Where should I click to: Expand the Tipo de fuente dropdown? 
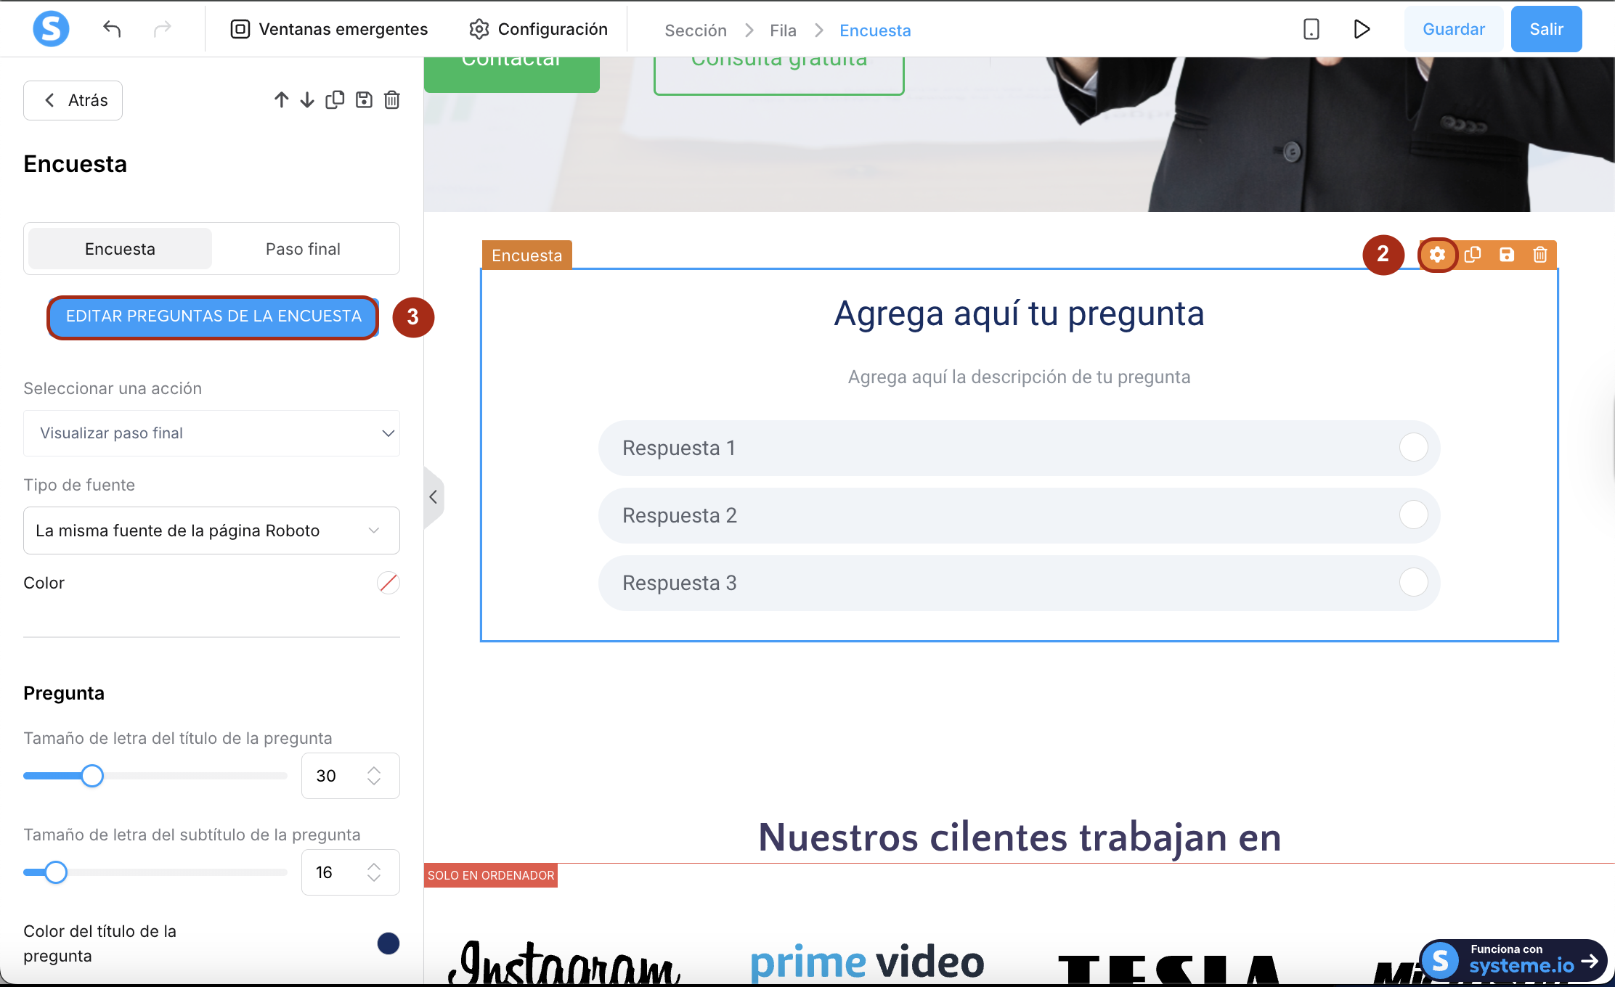[x=211, y=531]
